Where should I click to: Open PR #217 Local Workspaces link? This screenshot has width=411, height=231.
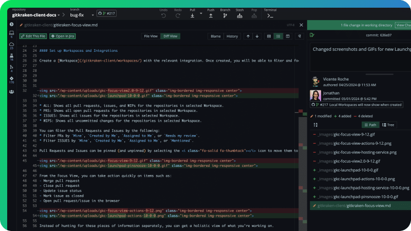(357, 105)
